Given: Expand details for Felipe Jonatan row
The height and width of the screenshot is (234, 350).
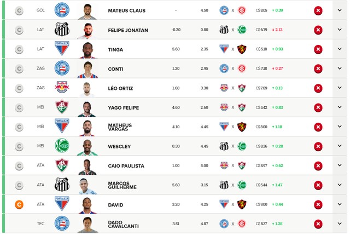Looking at the screenshot, I should [x=340, y=30].
